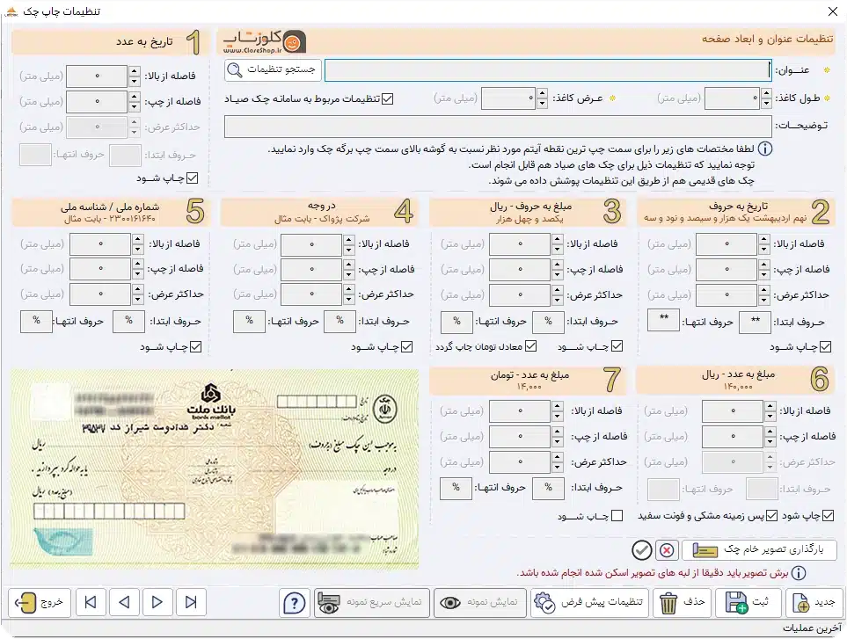Click the ثبت (Save) button
The height and width of the screenshot is (639, 847).
coord(748,602)
